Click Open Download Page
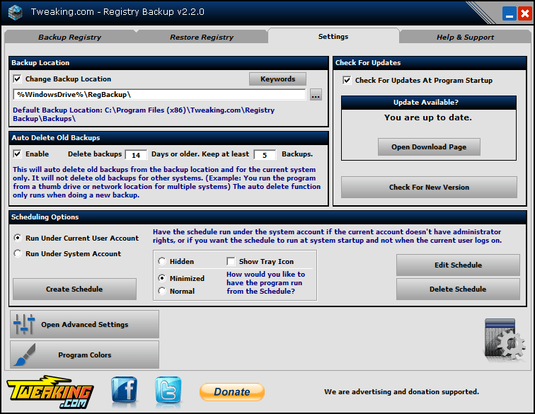The image size is (535, 414). point(429,146)
